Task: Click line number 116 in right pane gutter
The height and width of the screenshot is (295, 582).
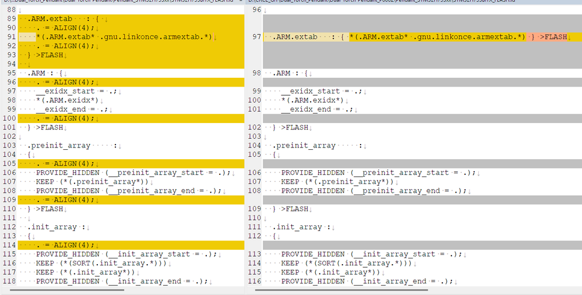Action: pyautogui.click(x=255, y=281)
